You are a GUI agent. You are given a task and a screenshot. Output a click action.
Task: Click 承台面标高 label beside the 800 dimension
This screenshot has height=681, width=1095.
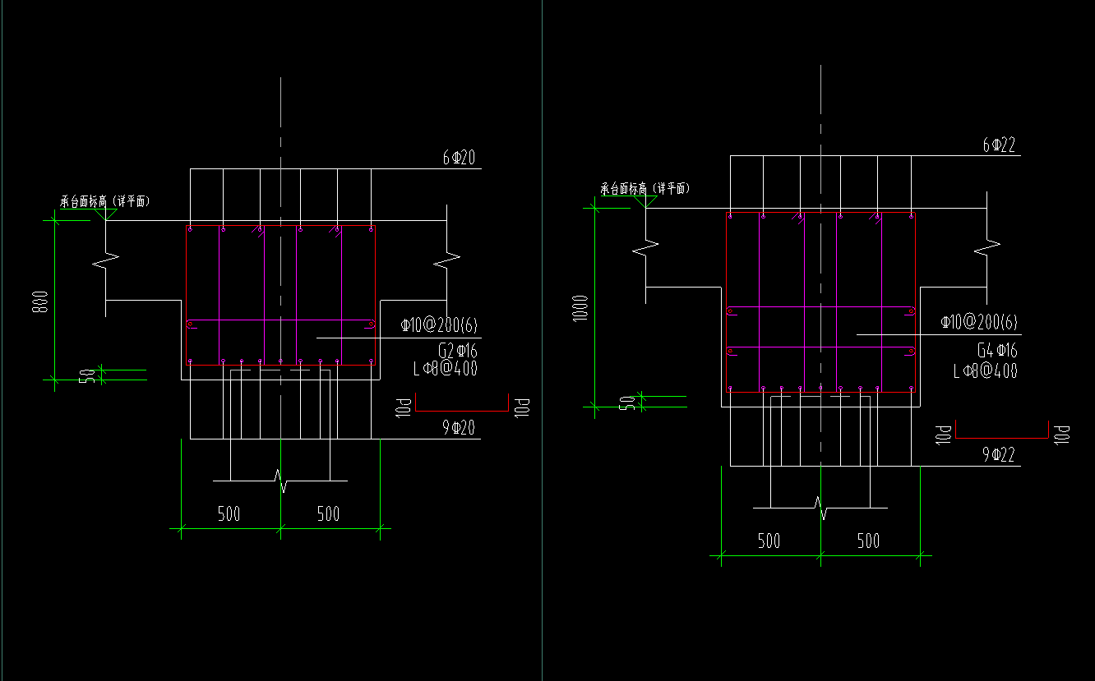(x=105, y=200)
